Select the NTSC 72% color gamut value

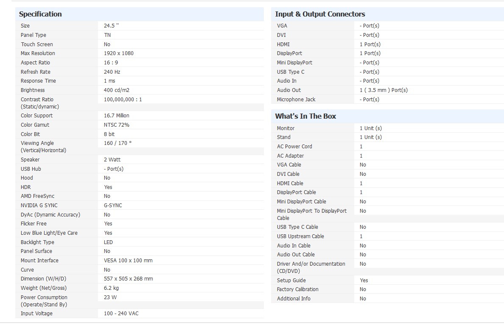pyautogui.click(x=117, y=125)
